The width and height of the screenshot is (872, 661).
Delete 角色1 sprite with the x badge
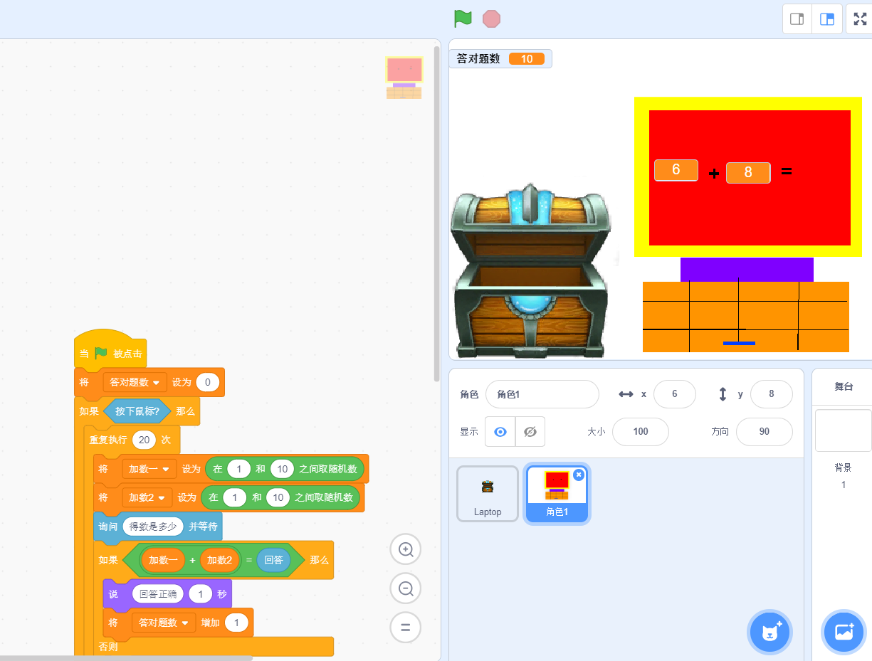point(578,475)
